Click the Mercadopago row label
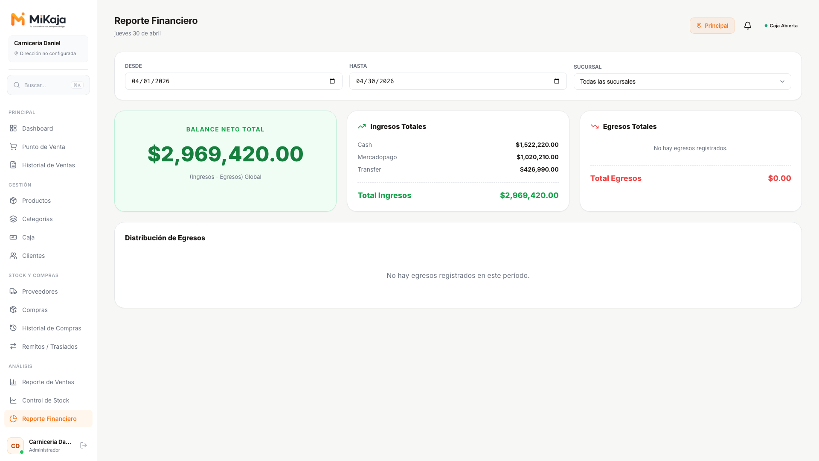Viewport: 819px width, 461px height. tap(377, 157)
